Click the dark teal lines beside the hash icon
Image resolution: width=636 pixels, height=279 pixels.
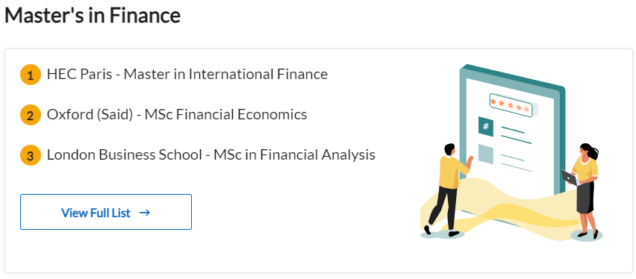pyautogui.click(x=516, y=135)
